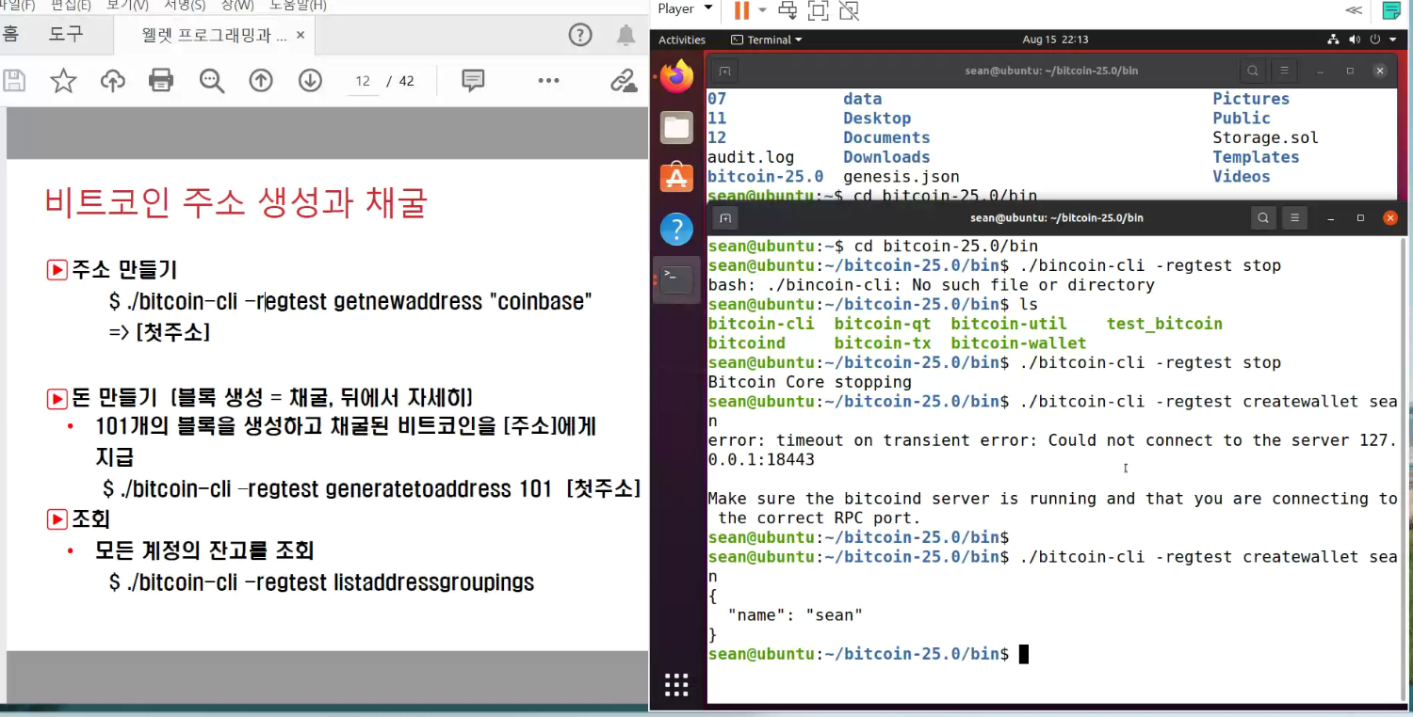Open Help from the Ubuntu dock

click(x=676, y=228)
